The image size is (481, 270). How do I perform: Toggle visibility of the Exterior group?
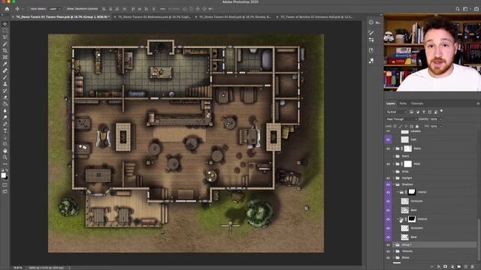tap(388, 219)
